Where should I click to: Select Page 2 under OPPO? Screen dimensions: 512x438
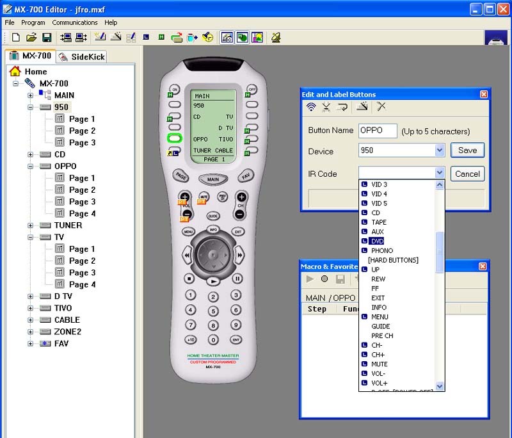pyautogui.click(x=82, y=190)
